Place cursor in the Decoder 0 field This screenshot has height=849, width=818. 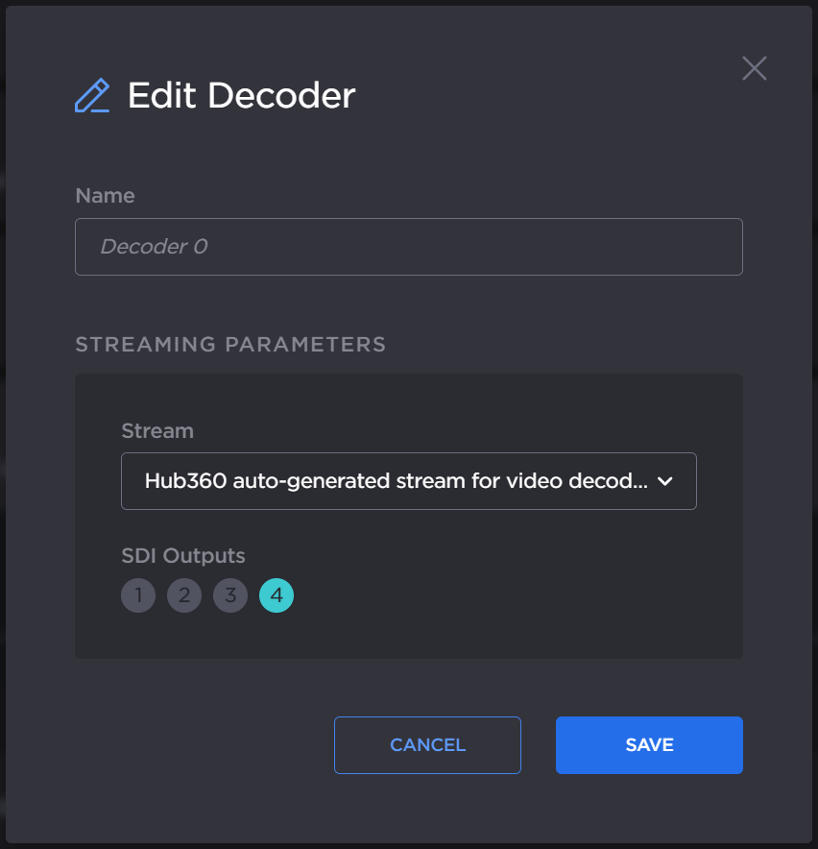408,247
